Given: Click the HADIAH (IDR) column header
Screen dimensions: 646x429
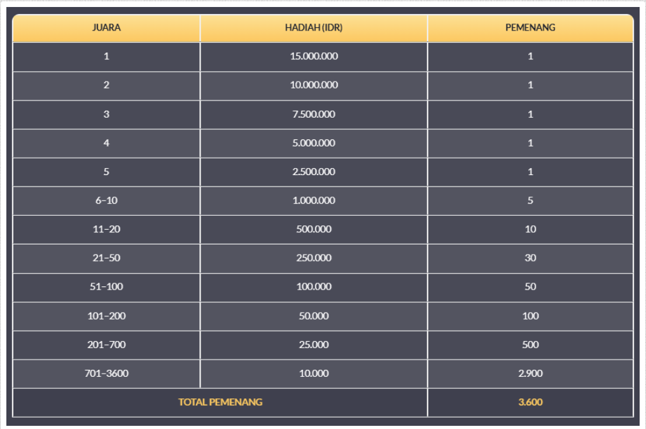Looking at the screenshot, I should tap(314, 28).
